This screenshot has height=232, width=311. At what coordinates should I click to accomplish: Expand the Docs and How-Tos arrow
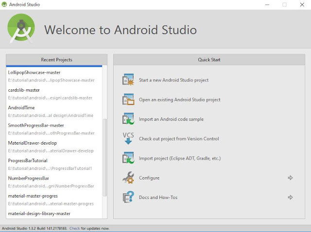click(290, 198)
